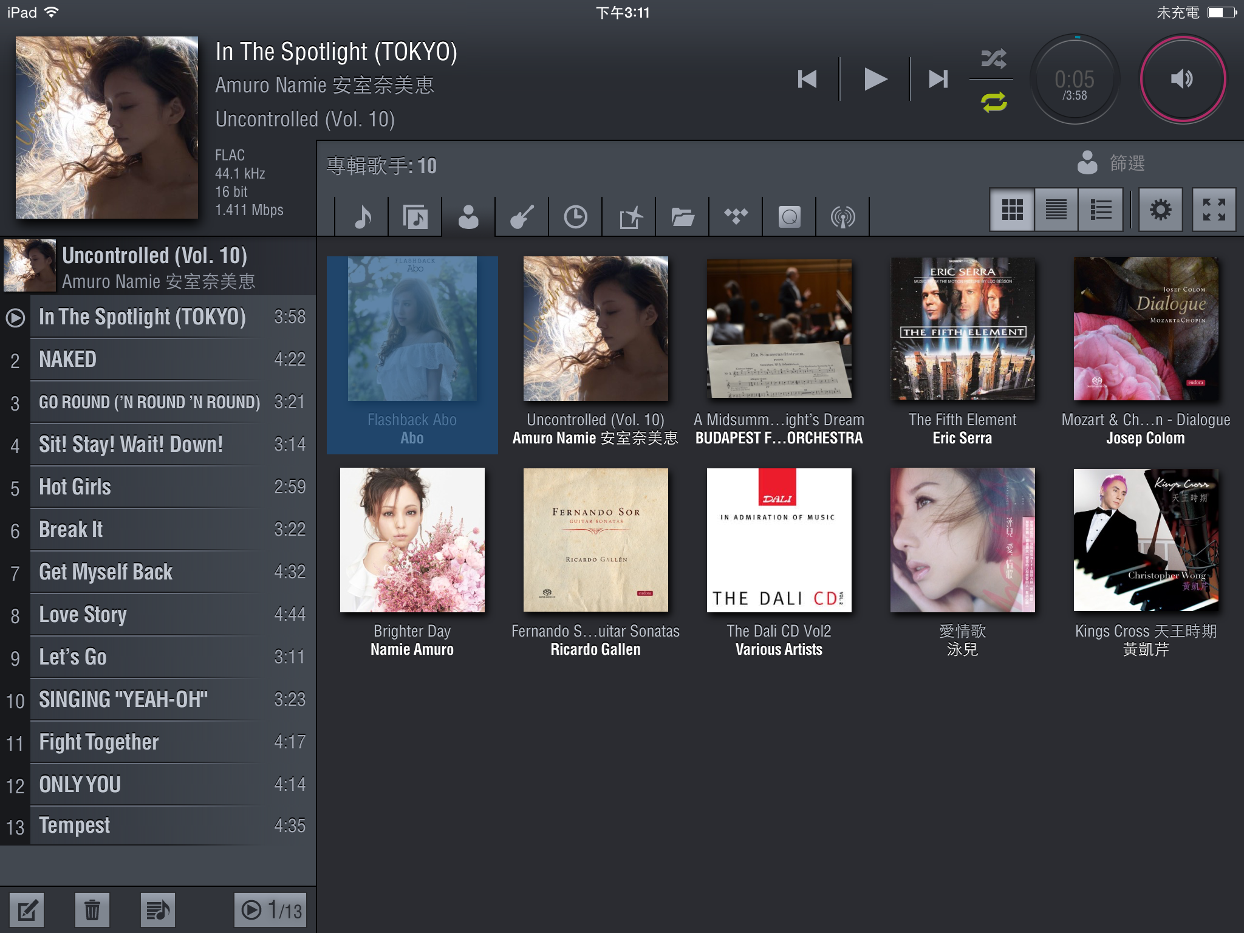This screenshot has height=933, width=1244.
Task: Open the internet radio tab
Action: point(842,217)
